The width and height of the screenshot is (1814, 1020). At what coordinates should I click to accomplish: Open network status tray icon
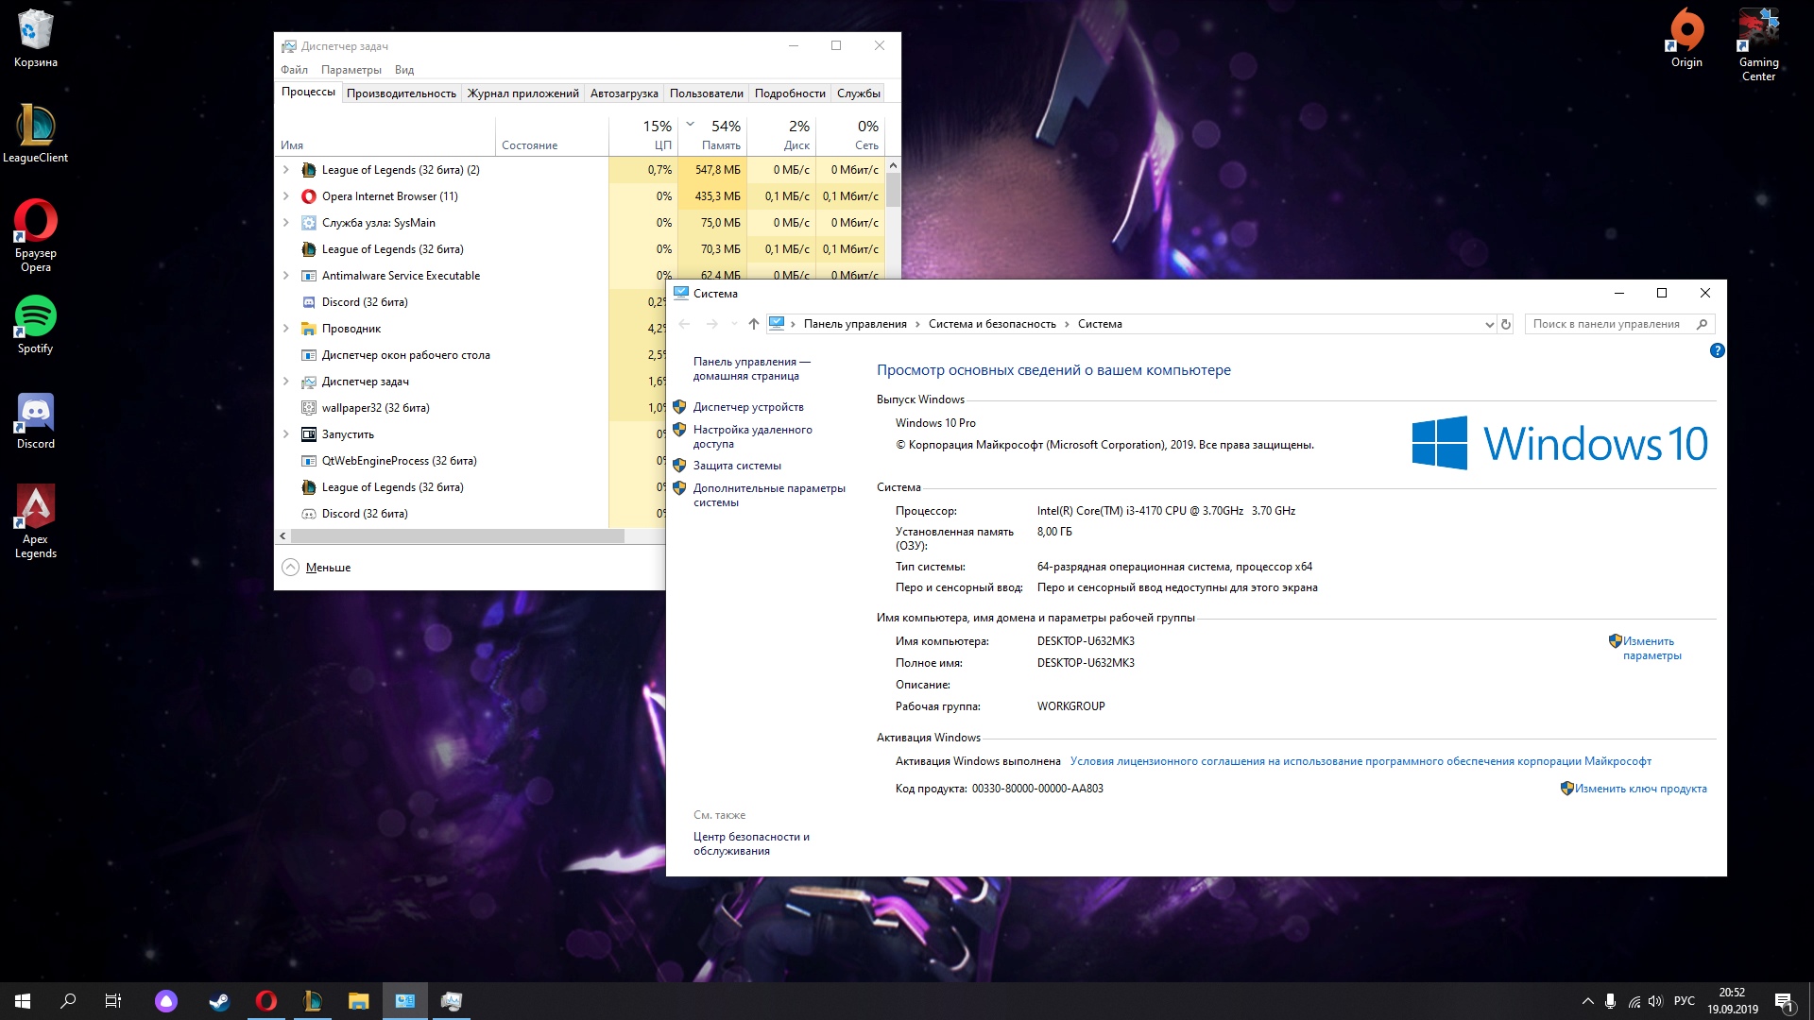(1634, 1001)
